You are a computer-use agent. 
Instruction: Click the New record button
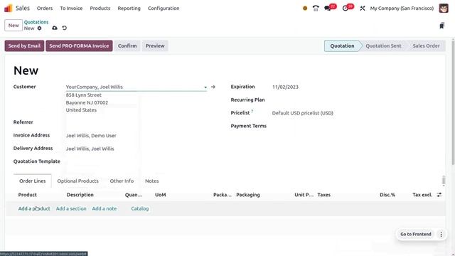pos(14,26)
